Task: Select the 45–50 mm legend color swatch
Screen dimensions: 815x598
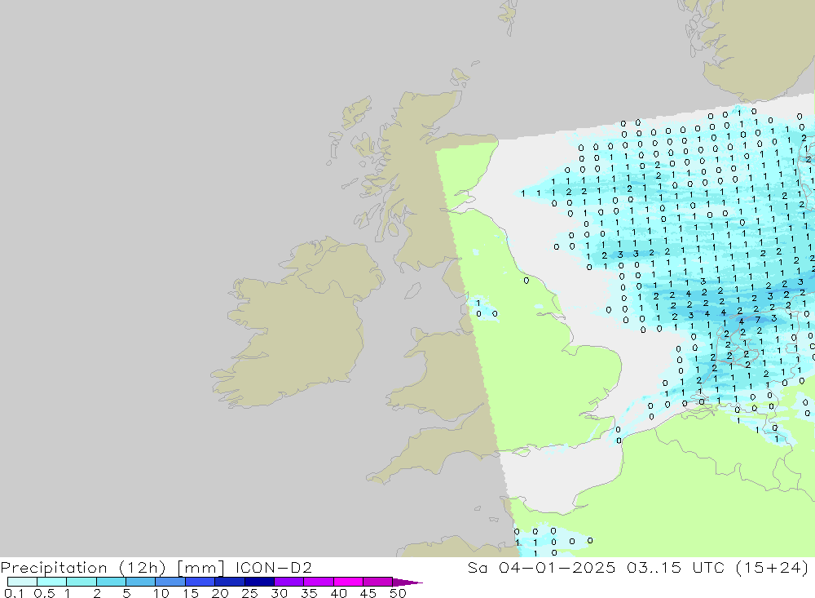Action: tap(377, 582)
